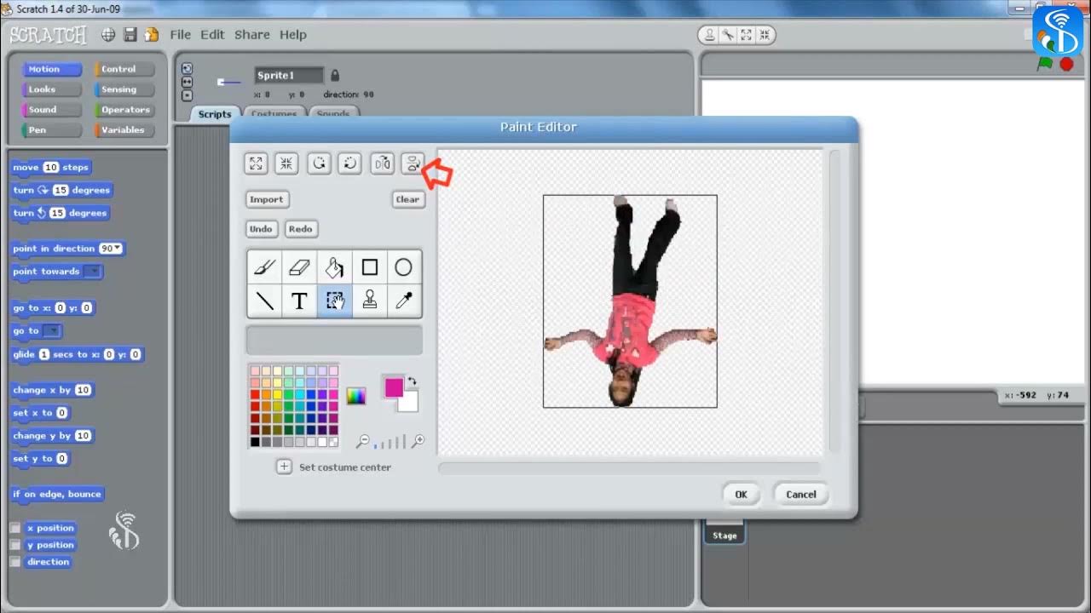Tick the x position reporter checkbox

pos(14,528)
